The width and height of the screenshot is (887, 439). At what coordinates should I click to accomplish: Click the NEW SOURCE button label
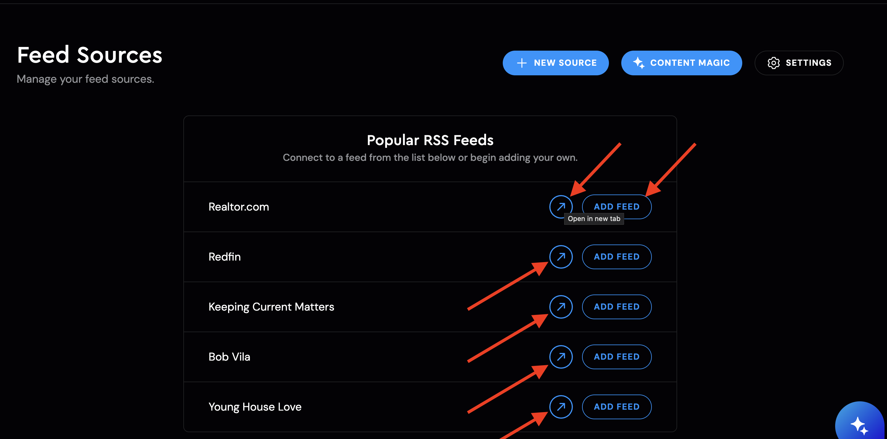click(x=565, y=63)
